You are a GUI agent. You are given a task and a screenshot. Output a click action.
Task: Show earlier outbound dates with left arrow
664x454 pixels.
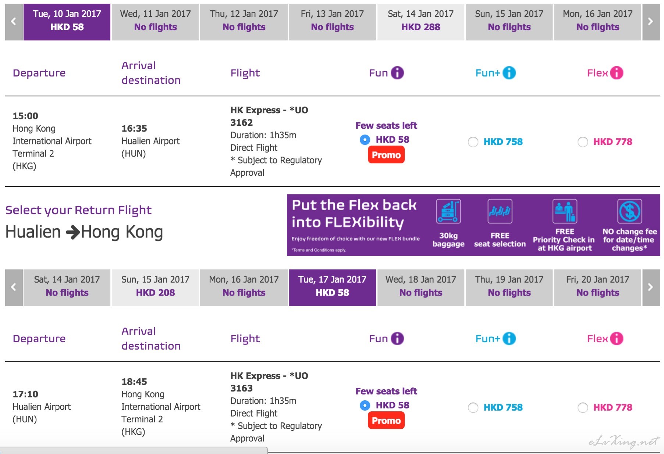[x=14, y=22]
